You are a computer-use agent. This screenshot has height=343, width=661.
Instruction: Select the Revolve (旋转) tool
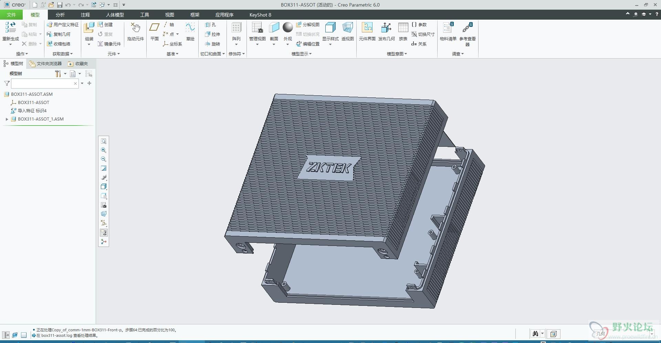pyautogui.click(x=212, y=44)
